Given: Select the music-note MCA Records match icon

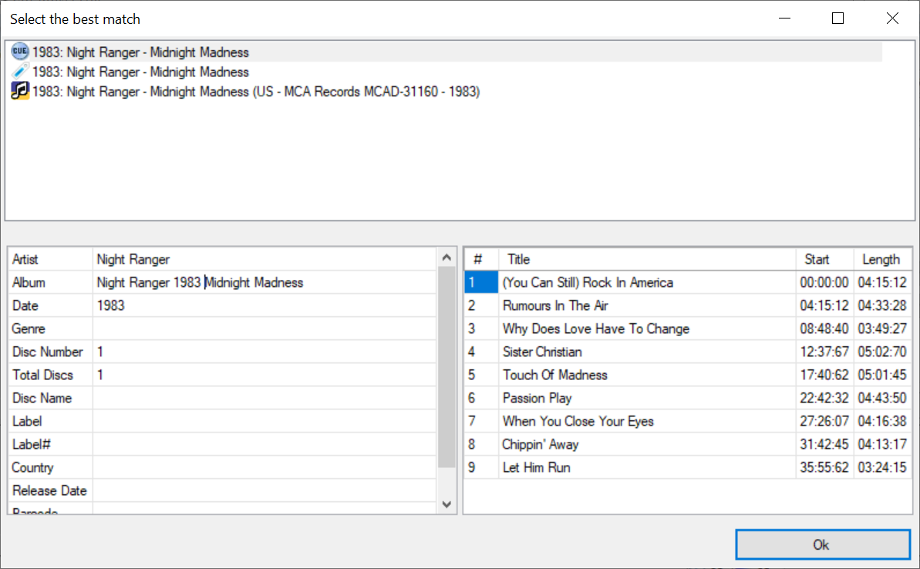Looking at the screenshot, I should [x=19, y=91].
